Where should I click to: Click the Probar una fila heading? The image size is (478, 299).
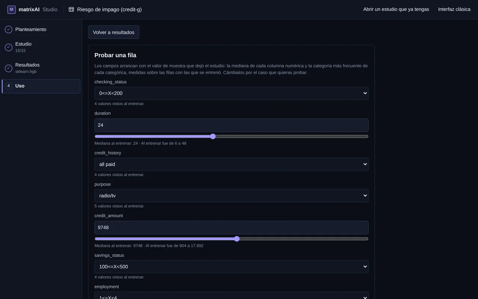115,55
